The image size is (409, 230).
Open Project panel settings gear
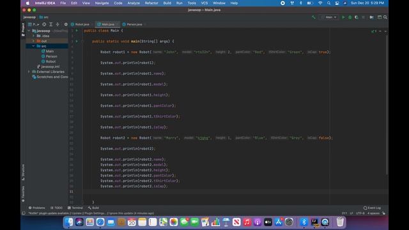point(66,24)
